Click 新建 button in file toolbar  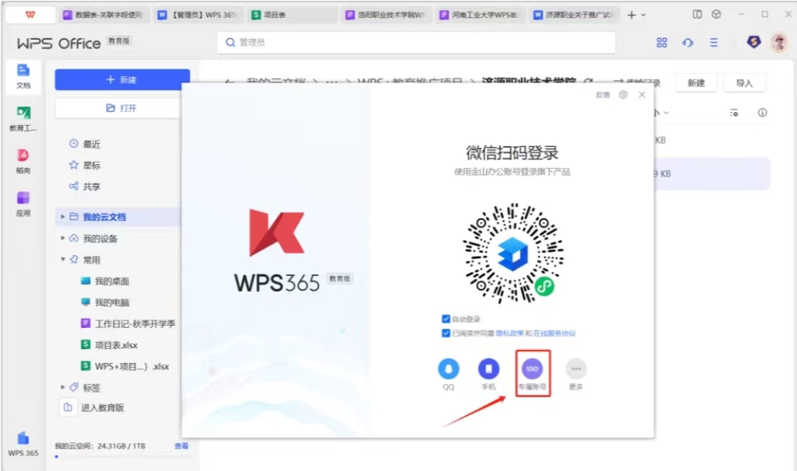click(x=696, y=83)
